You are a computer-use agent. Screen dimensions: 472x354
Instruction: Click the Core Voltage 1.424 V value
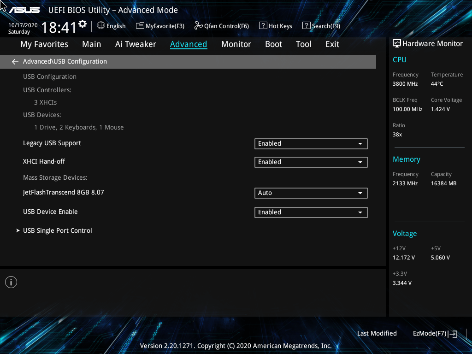pyautogui.click(x=440, y=109)
